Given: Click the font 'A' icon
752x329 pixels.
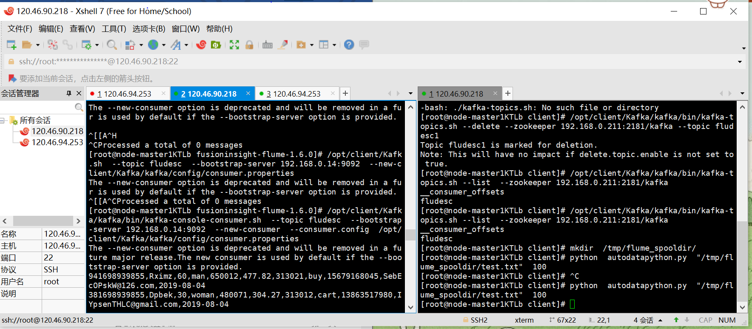Looking at the screenshot, I should 176,45.
